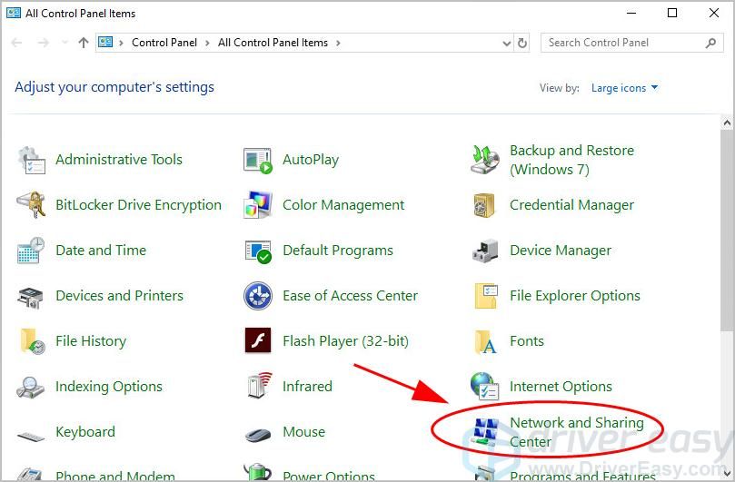Open the Ease of Access Center icon
The height and width of the screenshot is (482, 735).
(x=258, y=296)
